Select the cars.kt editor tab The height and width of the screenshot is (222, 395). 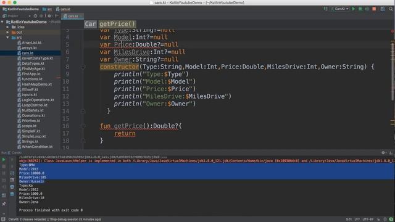pyautogui.click(x=73, y=16)
